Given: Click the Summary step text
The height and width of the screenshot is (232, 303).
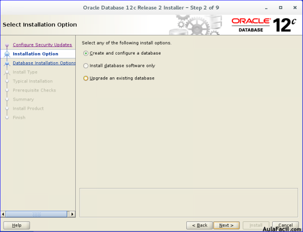Looking at the screenshot, I should pos(23,100).
